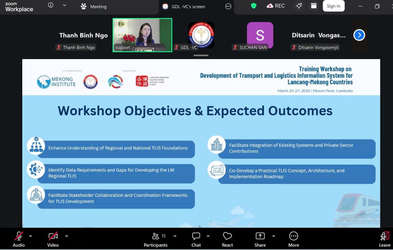Switch to the Meeting tab
The image size is (393, 250).
(94, 7)
